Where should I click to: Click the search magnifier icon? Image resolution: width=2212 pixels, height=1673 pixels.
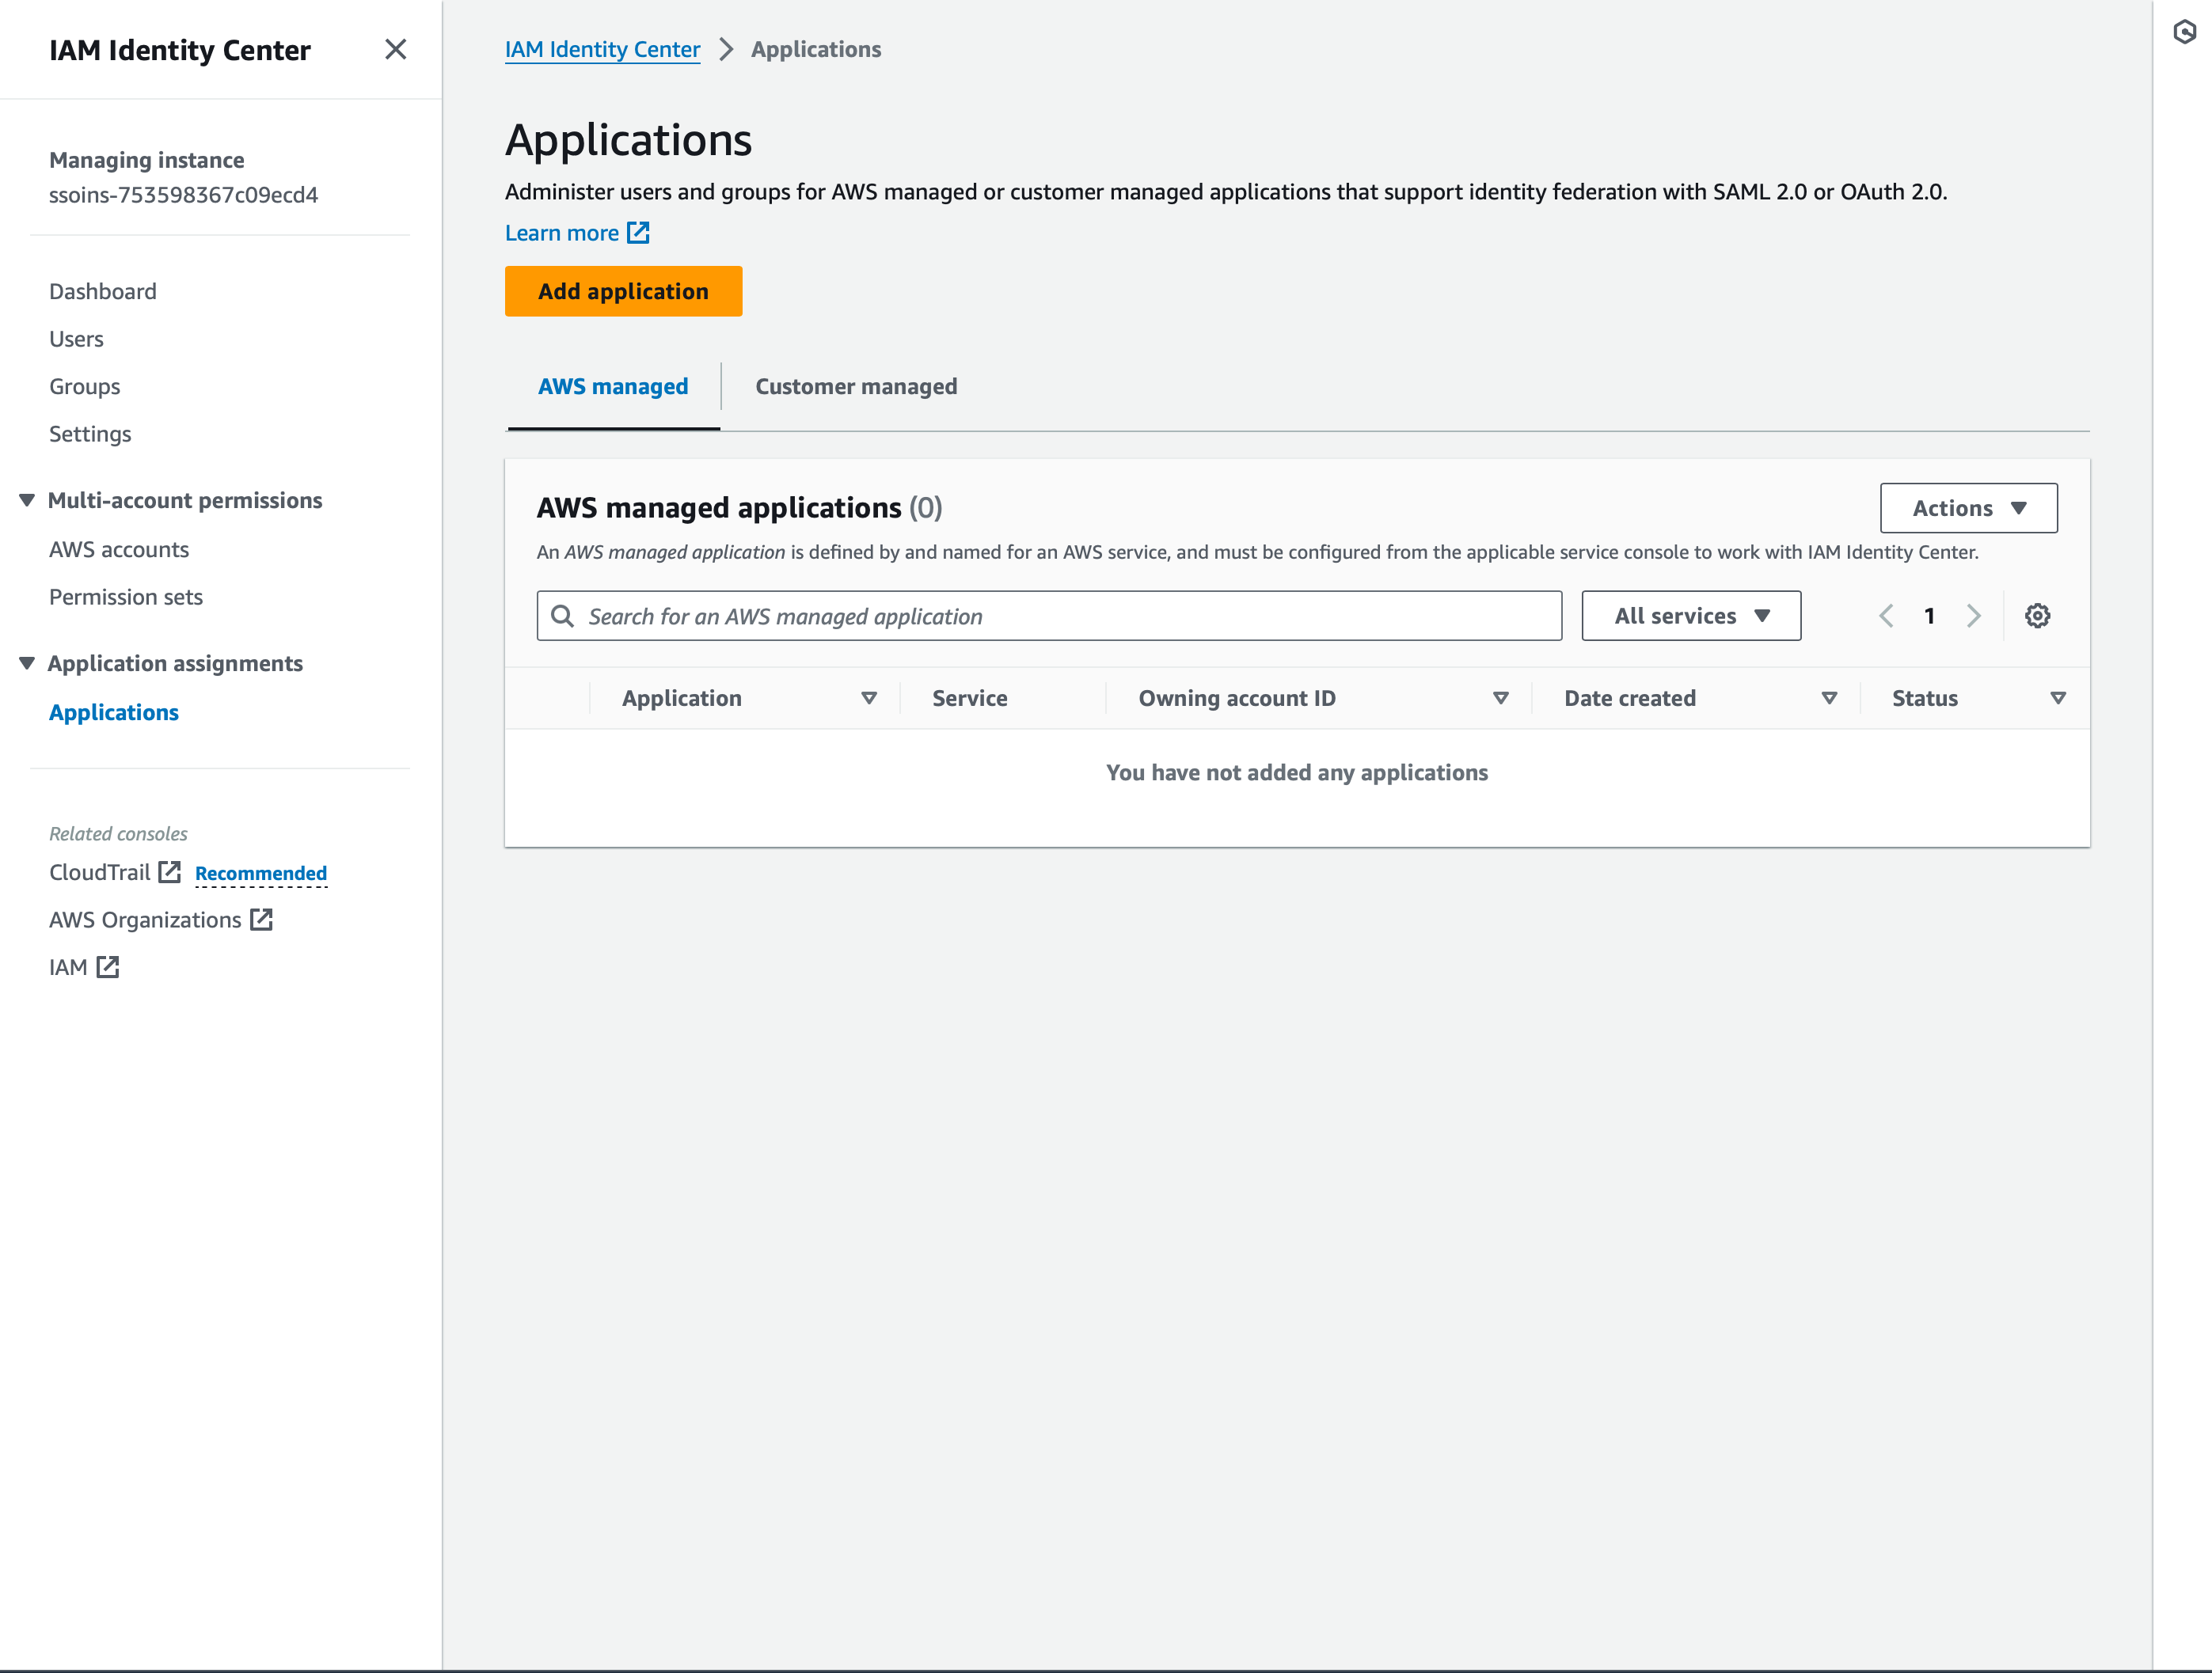point(563,616)
